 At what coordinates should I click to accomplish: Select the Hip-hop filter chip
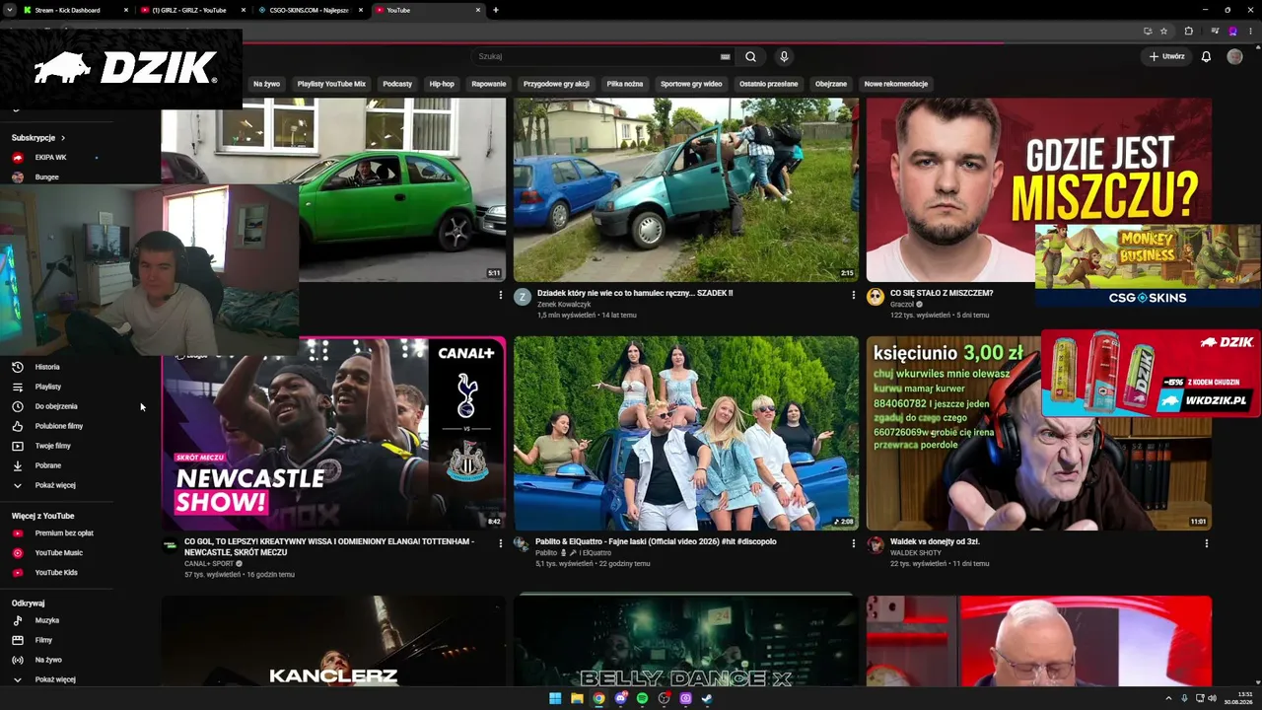[442, 84]
